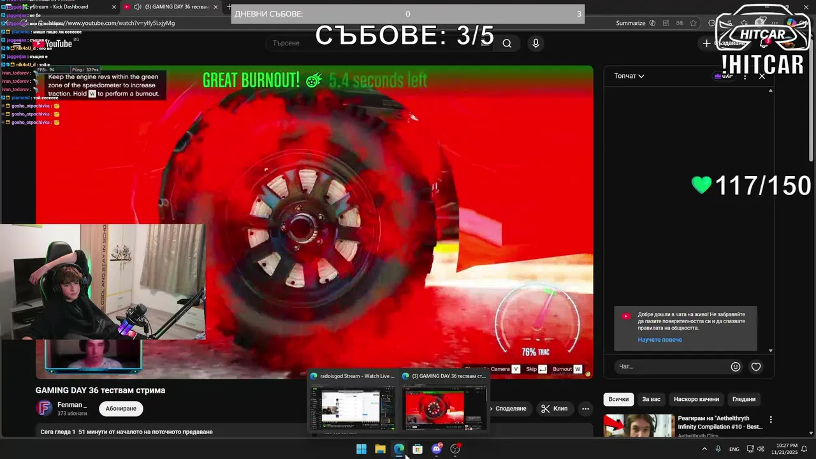Open the volume control in the system tray
Screen dimensions: 816x459
761,449
